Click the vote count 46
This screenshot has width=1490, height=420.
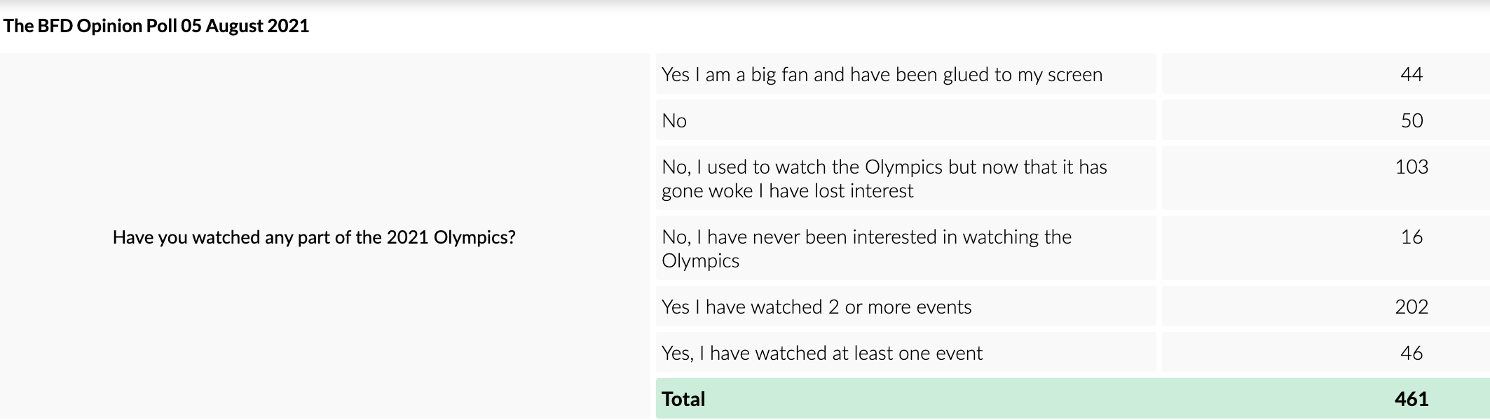point(1411,353)
